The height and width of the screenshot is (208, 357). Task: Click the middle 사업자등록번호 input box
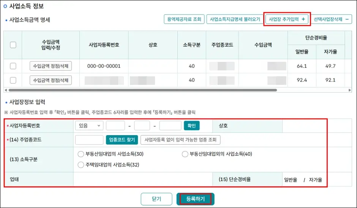pyautogui.click(x=142, y=126)
